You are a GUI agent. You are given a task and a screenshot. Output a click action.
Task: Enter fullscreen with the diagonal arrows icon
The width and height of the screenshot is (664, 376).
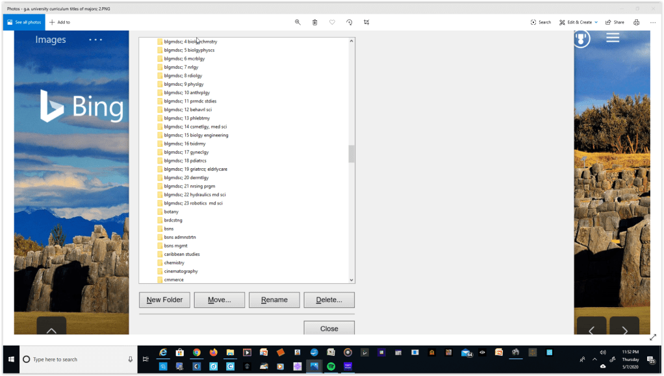[x=653, y=337]
